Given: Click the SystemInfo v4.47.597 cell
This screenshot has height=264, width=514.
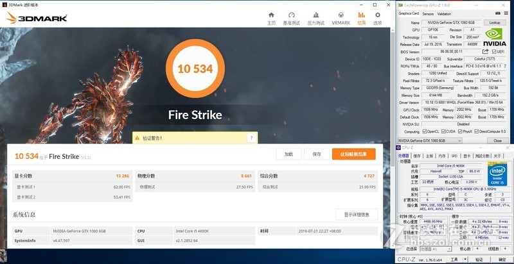Looking at the screenshot, I should pos(92,240).
